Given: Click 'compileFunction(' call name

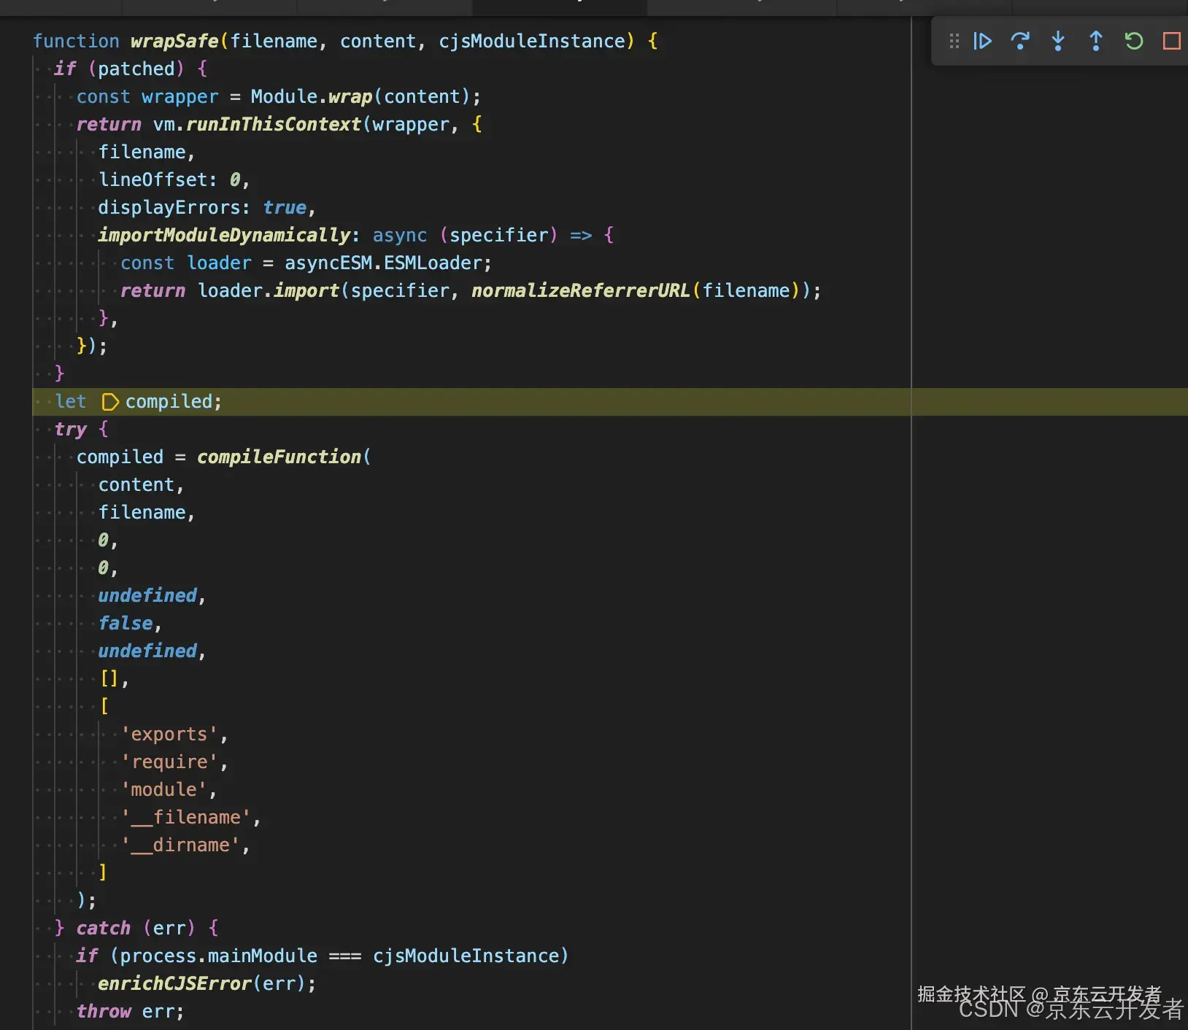Looking at the screenshot, I should (284, 457).
